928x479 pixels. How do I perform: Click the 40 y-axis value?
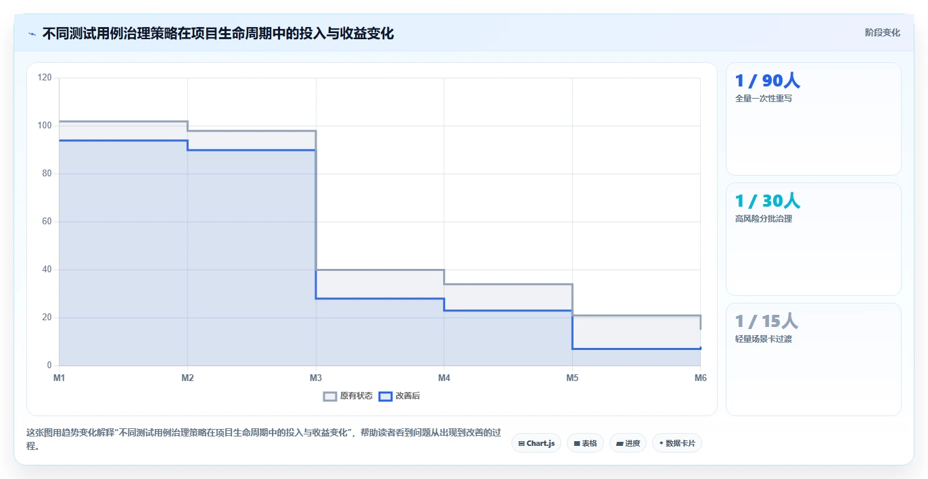(x=47, y=270)
